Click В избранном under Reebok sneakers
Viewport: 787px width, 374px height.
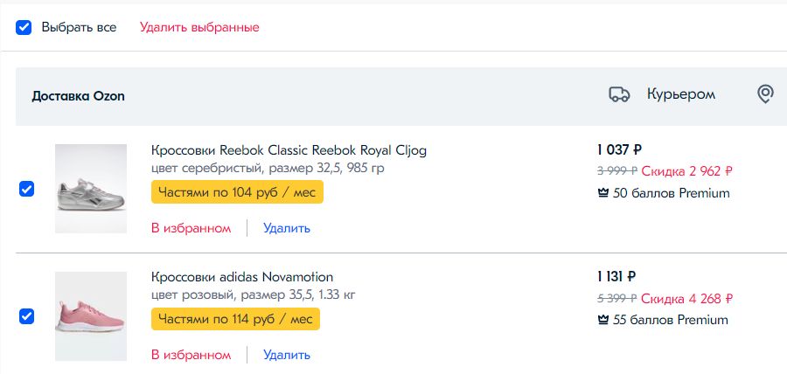click(x=191, y=228)
